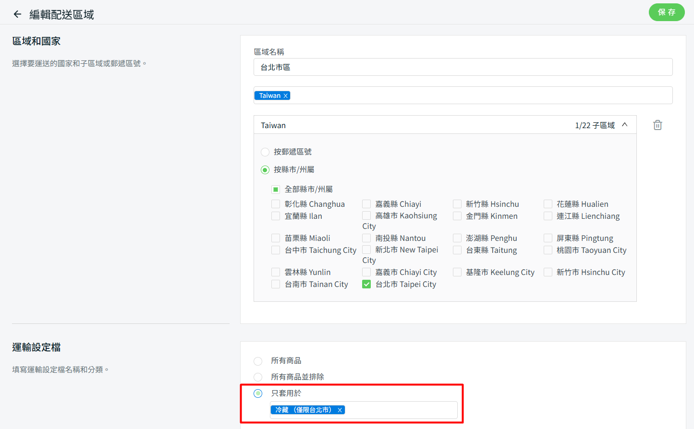Select the 按縣市/州屬 radio option
Viewport: 694px width, 429px height.
point(265,170)
